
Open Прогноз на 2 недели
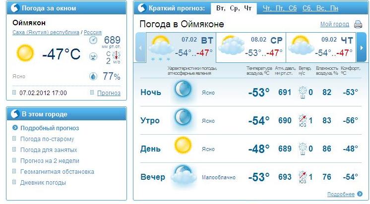coord(50,161)
